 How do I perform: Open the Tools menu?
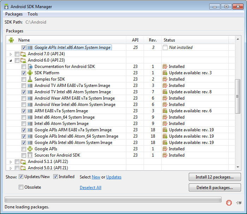pos(33,14)
